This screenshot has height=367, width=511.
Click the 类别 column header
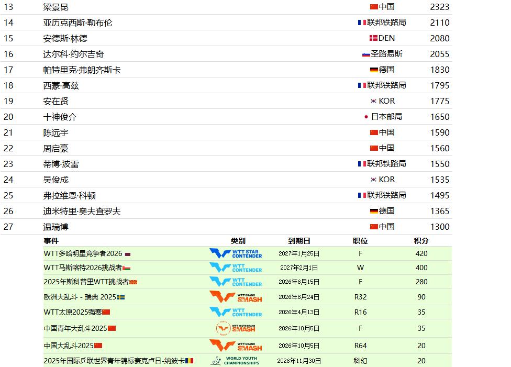(238, 241)
